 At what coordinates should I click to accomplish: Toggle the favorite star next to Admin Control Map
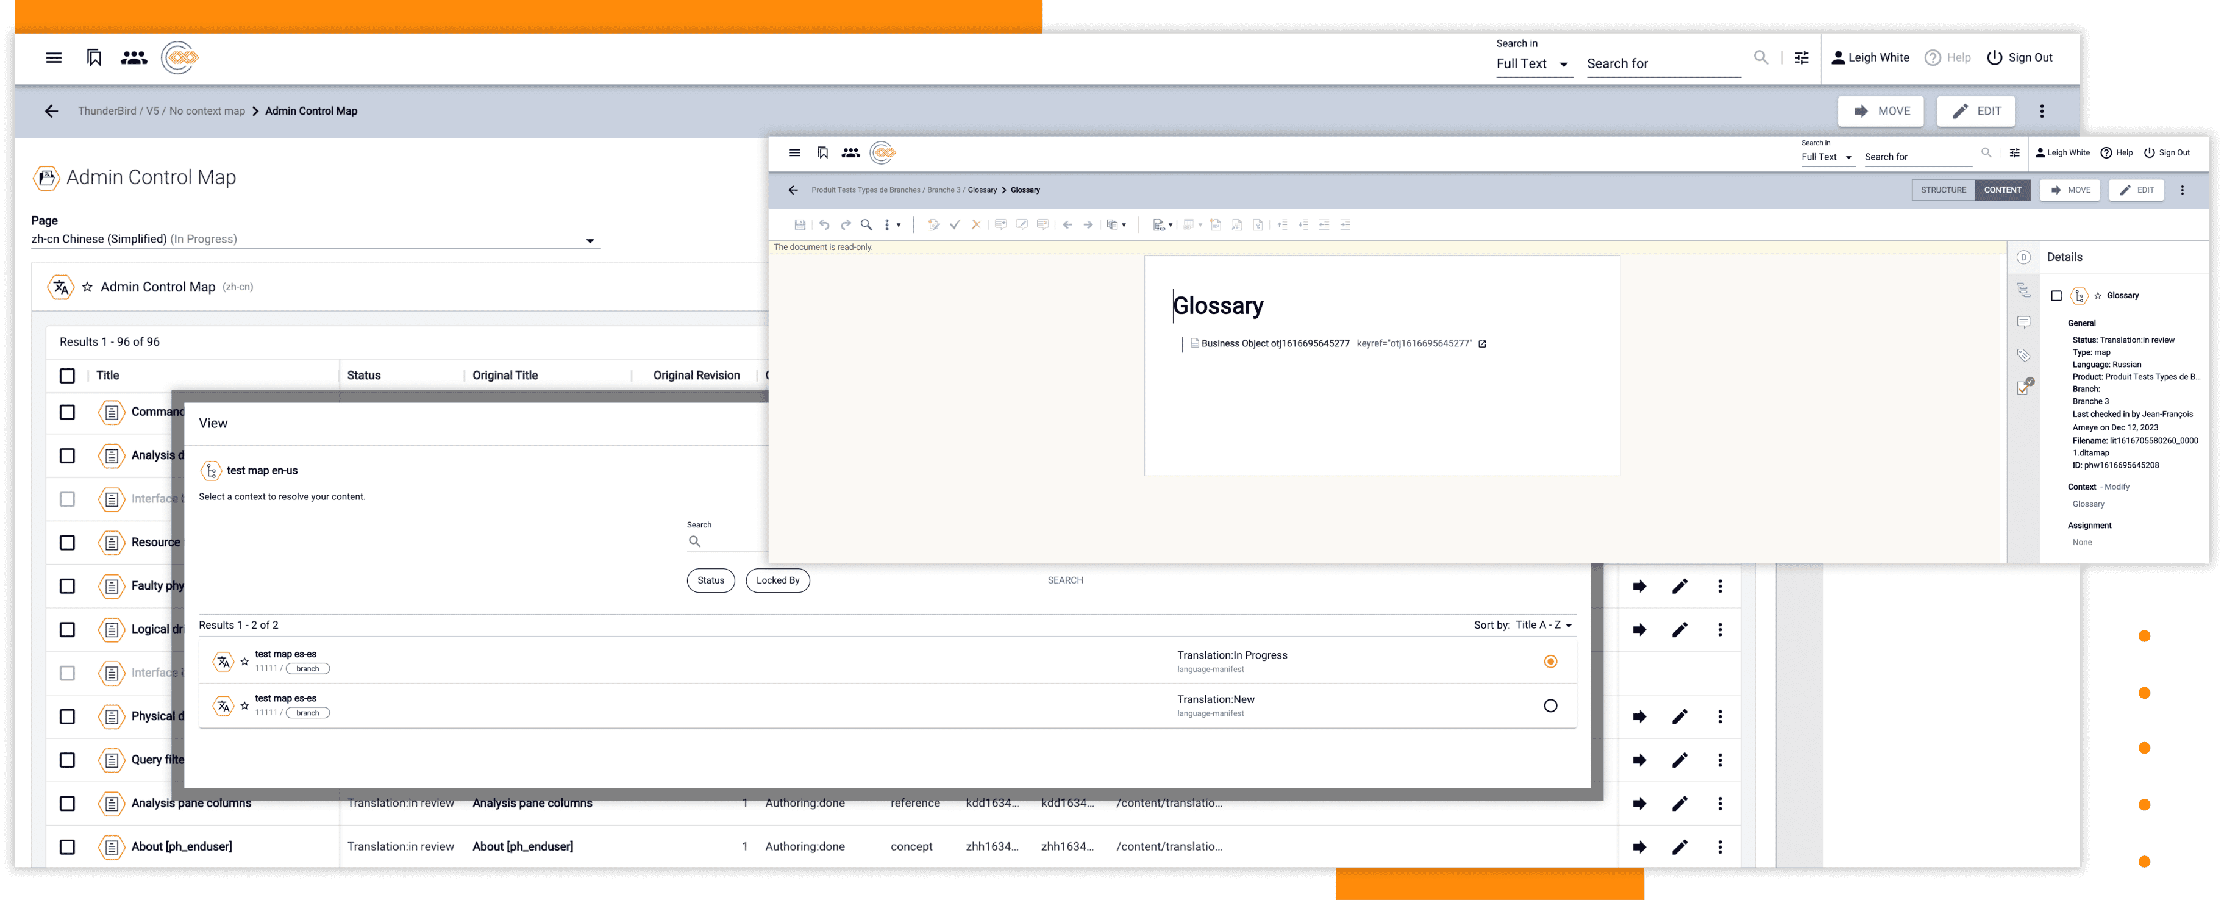(87, 287)
